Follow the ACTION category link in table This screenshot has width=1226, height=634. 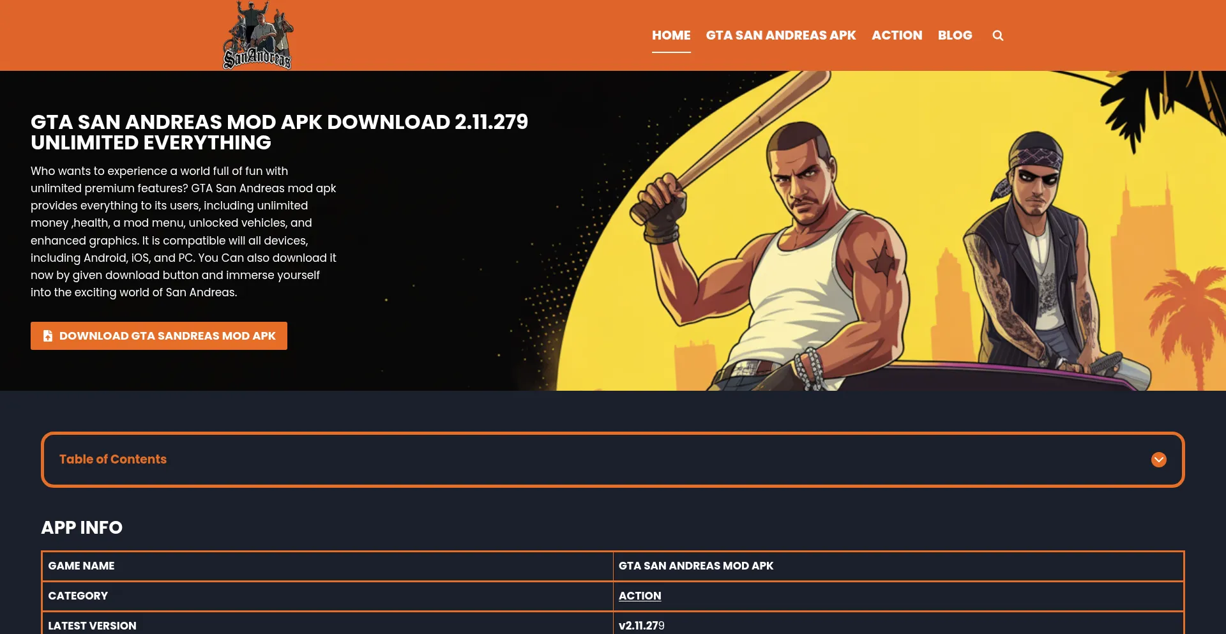pyautogui.click(x=640, y=596)
